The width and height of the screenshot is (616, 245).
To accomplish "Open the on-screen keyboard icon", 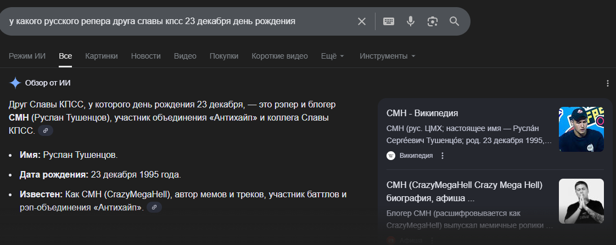I will pos(389,21).
